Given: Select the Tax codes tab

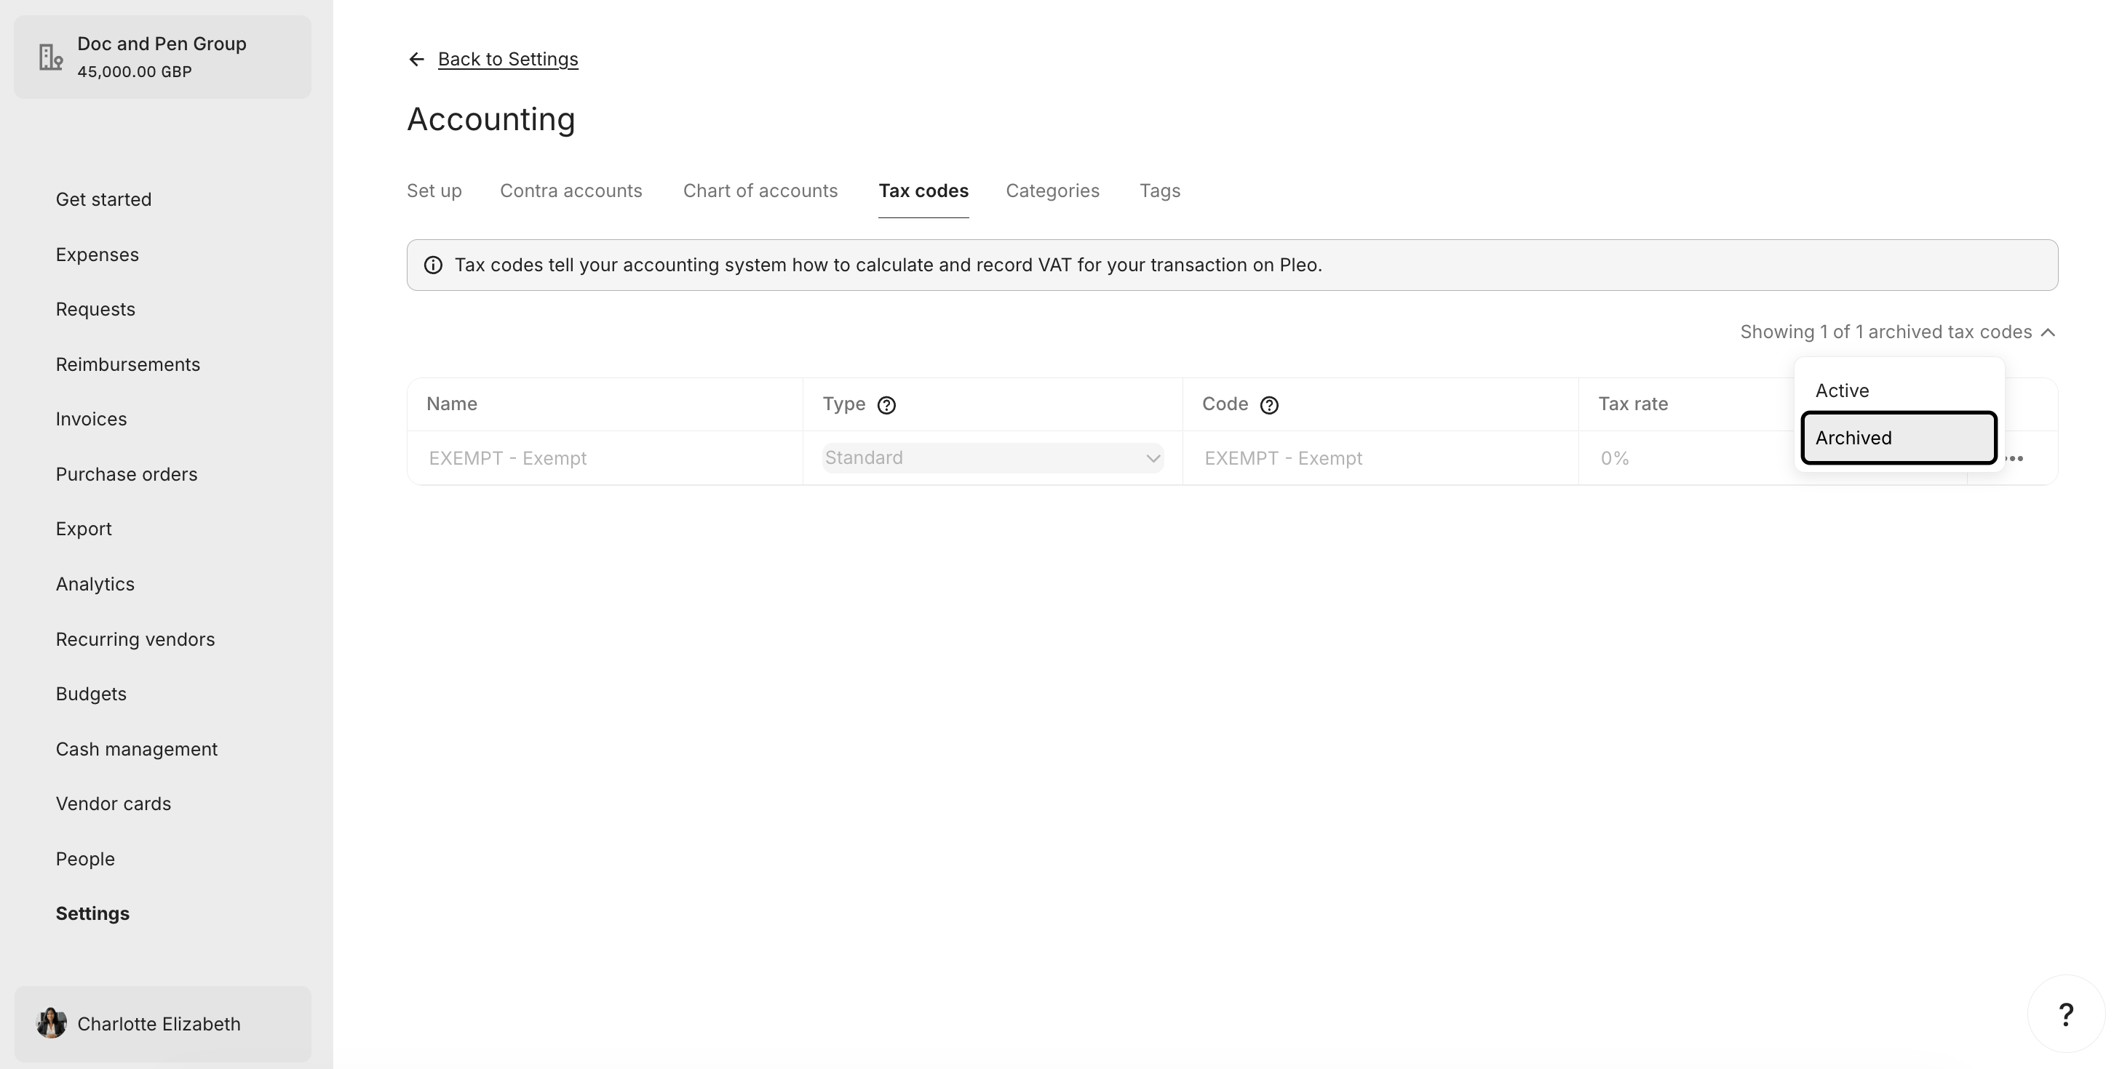Looking at the screenshot, I should (x=923, y=191).
